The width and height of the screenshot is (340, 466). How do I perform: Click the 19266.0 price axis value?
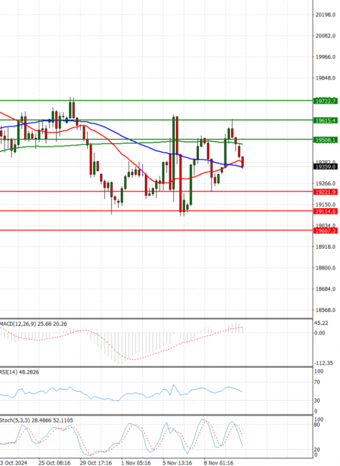pos(325,183)
